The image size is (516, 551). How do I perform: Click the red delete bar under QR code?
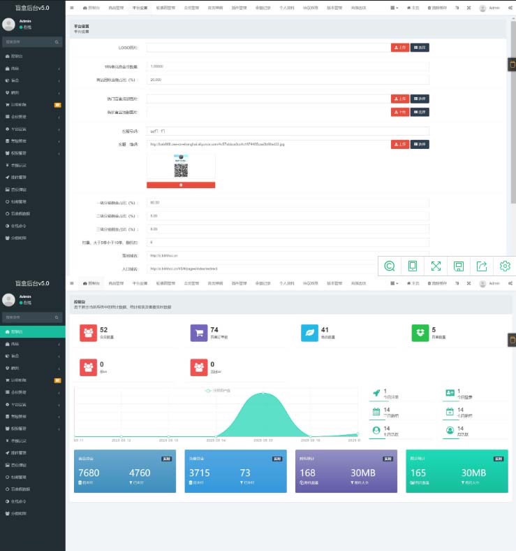181,185
